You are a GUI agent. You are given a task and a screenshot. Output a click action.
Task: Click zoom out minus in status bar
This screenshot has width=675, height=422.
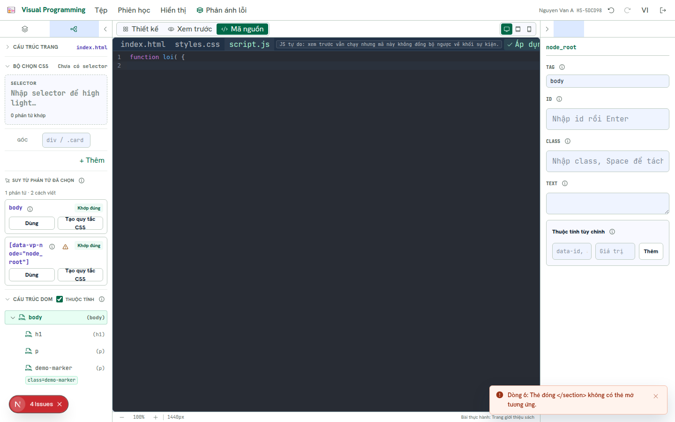122,417
